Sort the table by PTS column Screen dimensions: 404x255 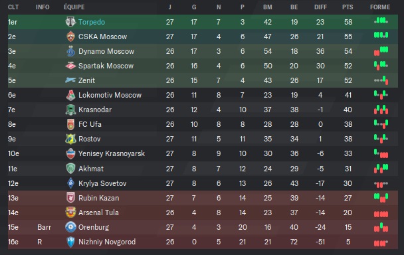pyautogui.click(x=348, y=7)
